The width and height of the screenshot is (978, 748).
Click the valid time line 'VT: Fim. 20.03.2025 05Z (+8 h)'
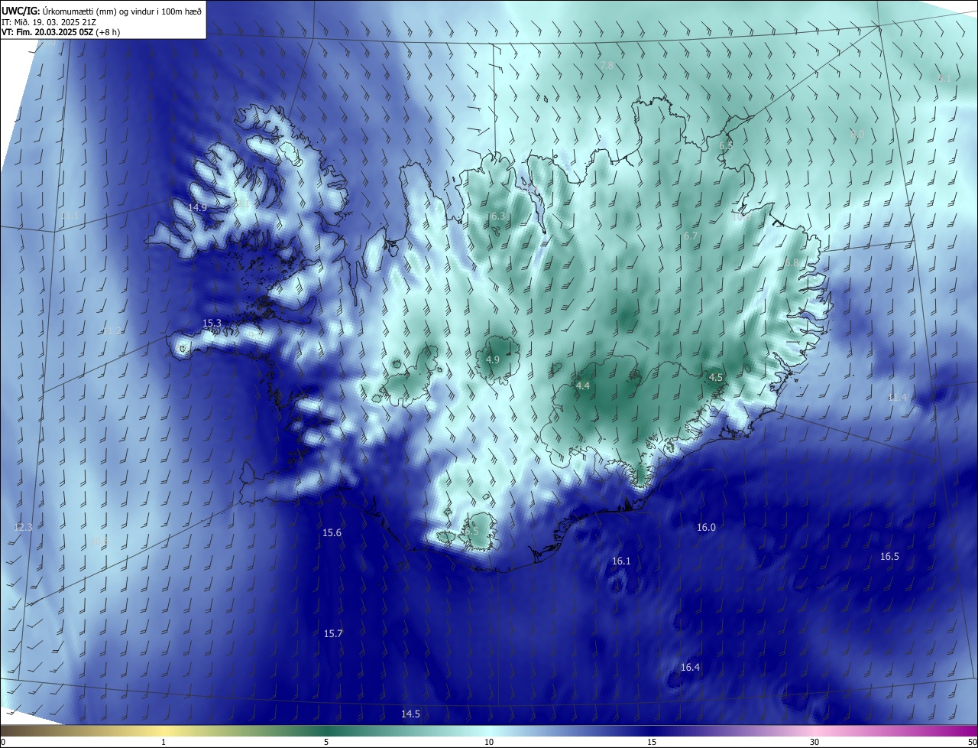(60, 32)
